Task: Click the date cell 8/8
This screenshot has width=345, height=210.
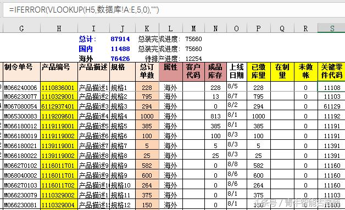Action: [237, 164]
